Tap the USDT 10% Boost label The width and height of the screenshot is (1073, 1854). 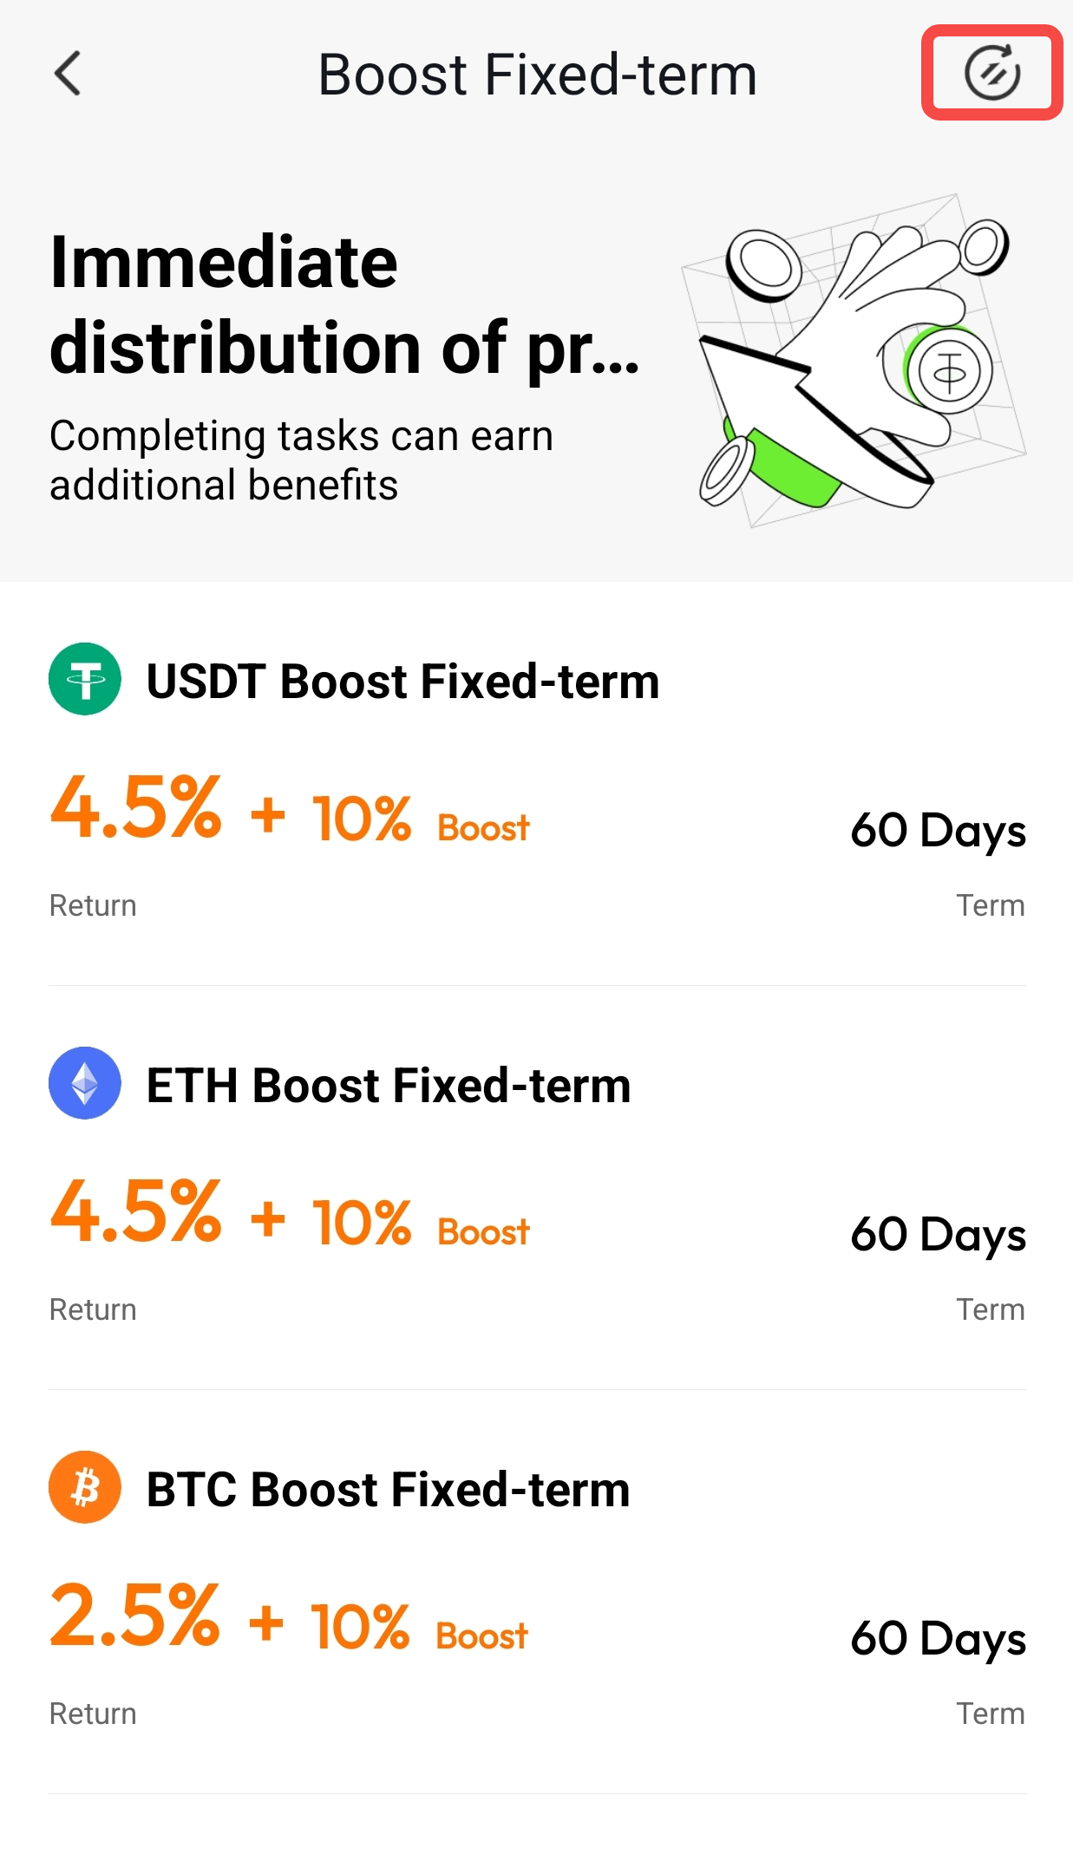tap(421, 819)
